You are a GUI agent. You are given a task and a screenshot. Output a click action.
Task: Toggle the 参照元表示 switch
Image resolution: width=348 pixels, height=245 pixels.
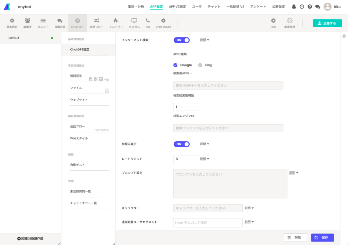click(x=181, y=144)
